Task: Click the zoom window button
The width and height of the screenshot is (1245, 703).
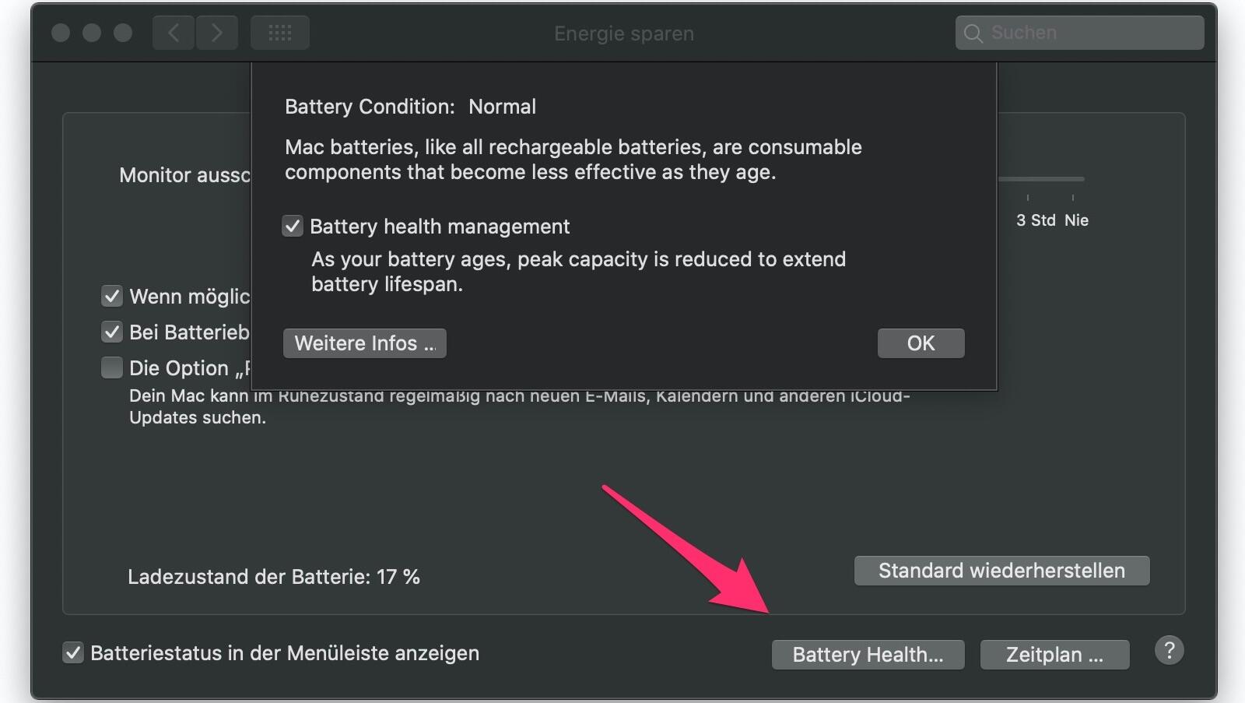Action: [x=123, y=33]
